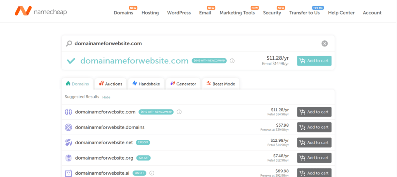The width and height of the screenshot is (397, 177).
Task: Open info icon in the .ai row
Action: point(152,173)
